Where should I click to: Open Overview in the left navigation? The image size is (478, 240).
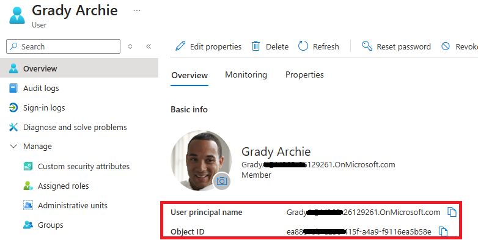point(79,68)
